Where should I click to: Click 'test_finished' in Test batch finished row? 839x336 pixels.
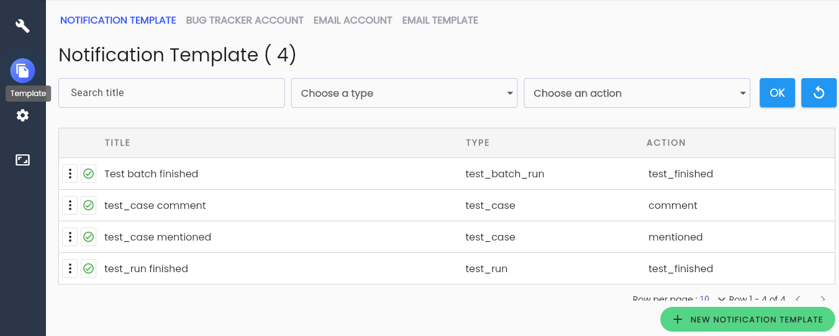[681, 174]
